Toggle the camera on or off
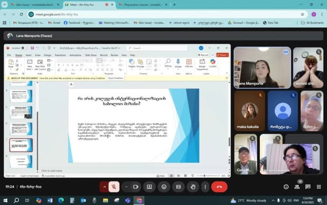Viewport: 327px width, 205px height. click(x=135, y=187)
